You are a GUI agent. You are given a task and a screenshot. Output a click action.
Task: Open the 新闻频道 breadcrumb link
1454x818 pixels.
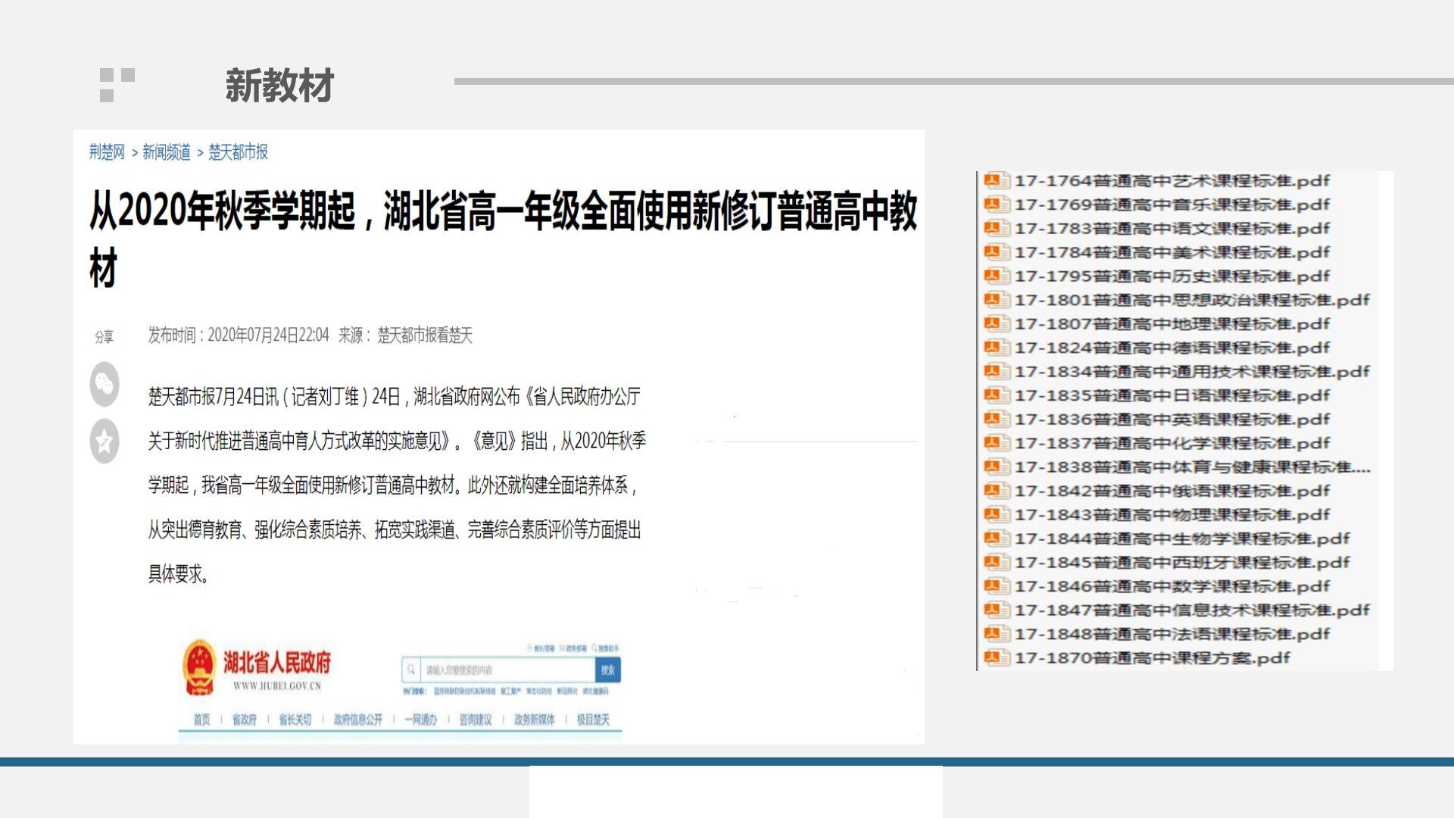click(167, 152)
